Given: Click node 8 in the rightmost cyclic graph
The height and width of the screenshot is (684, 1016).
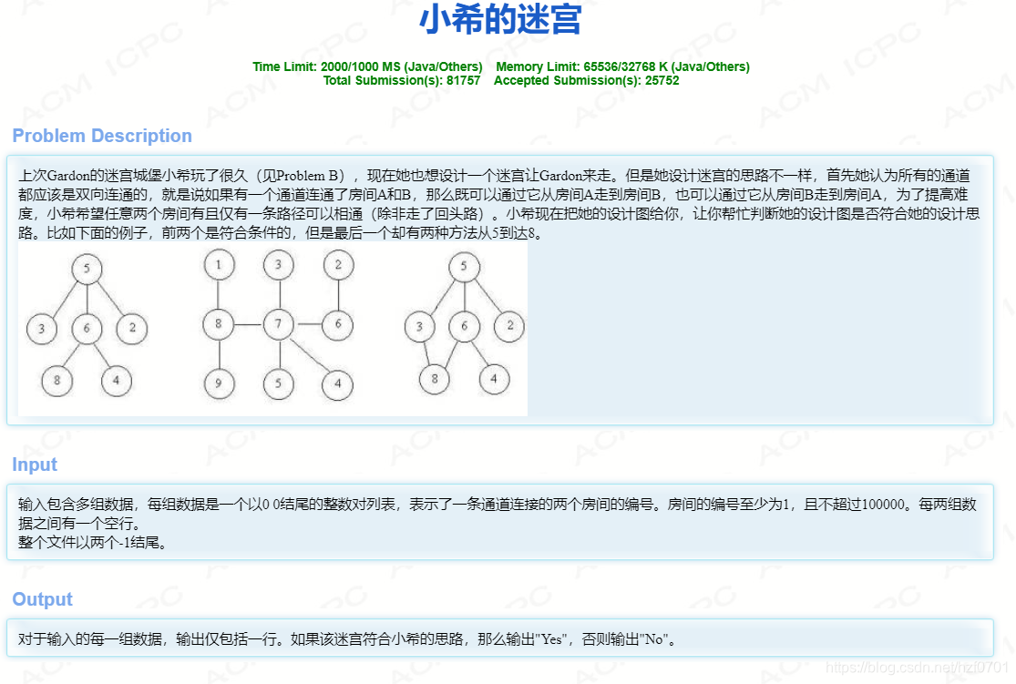Looking at the screenshot, I should coord(435,378).
